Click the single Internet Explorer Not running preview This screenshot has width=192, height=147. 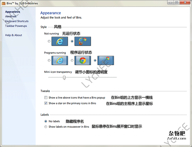tap(60, 41)
